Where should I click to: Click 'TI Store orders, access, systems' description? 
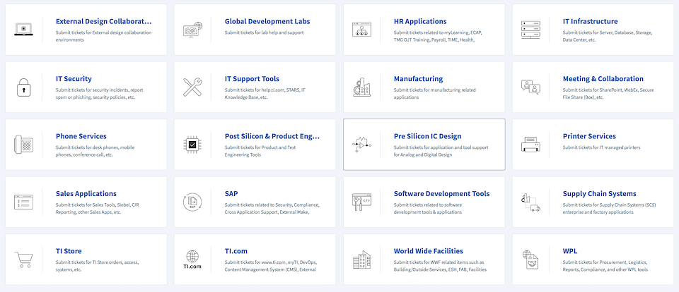(98, 266)
